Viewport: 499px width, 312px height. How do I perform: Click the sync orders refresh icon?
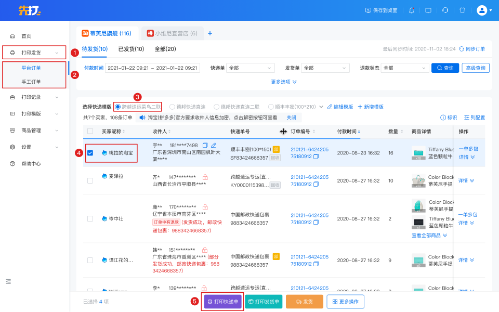pyautogui.click(x=461, y=49)
